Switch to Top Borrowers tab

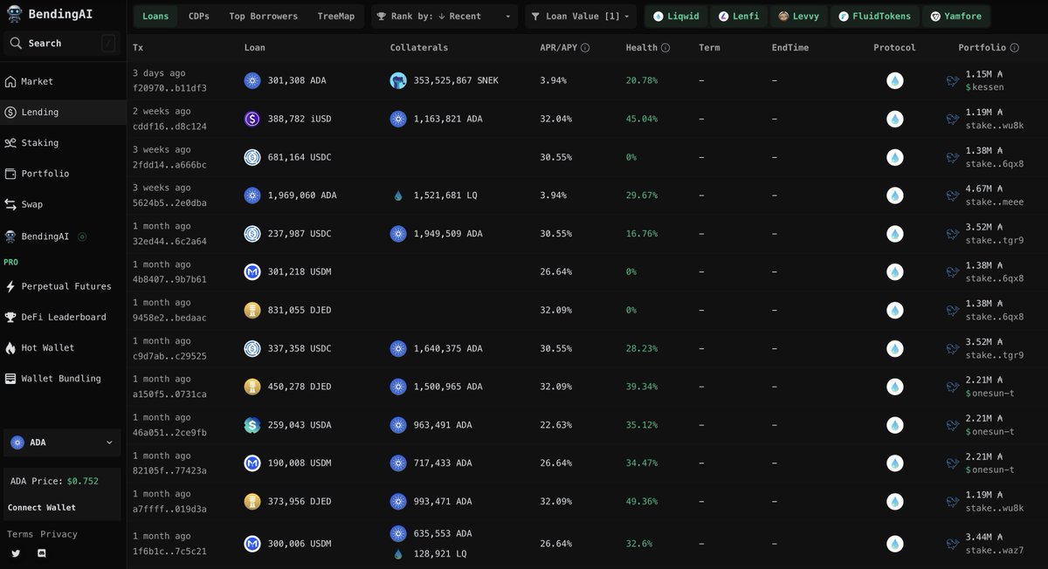[263, 16]
